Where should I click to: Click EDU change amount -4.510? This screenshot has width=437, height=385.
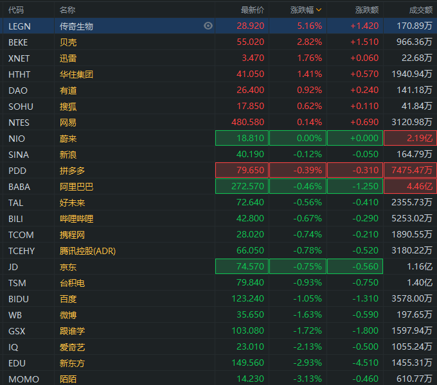[x=366, y=363]
